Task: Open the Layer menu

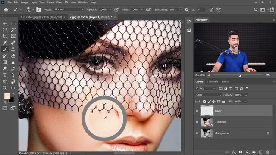Action: coord(34,3)
